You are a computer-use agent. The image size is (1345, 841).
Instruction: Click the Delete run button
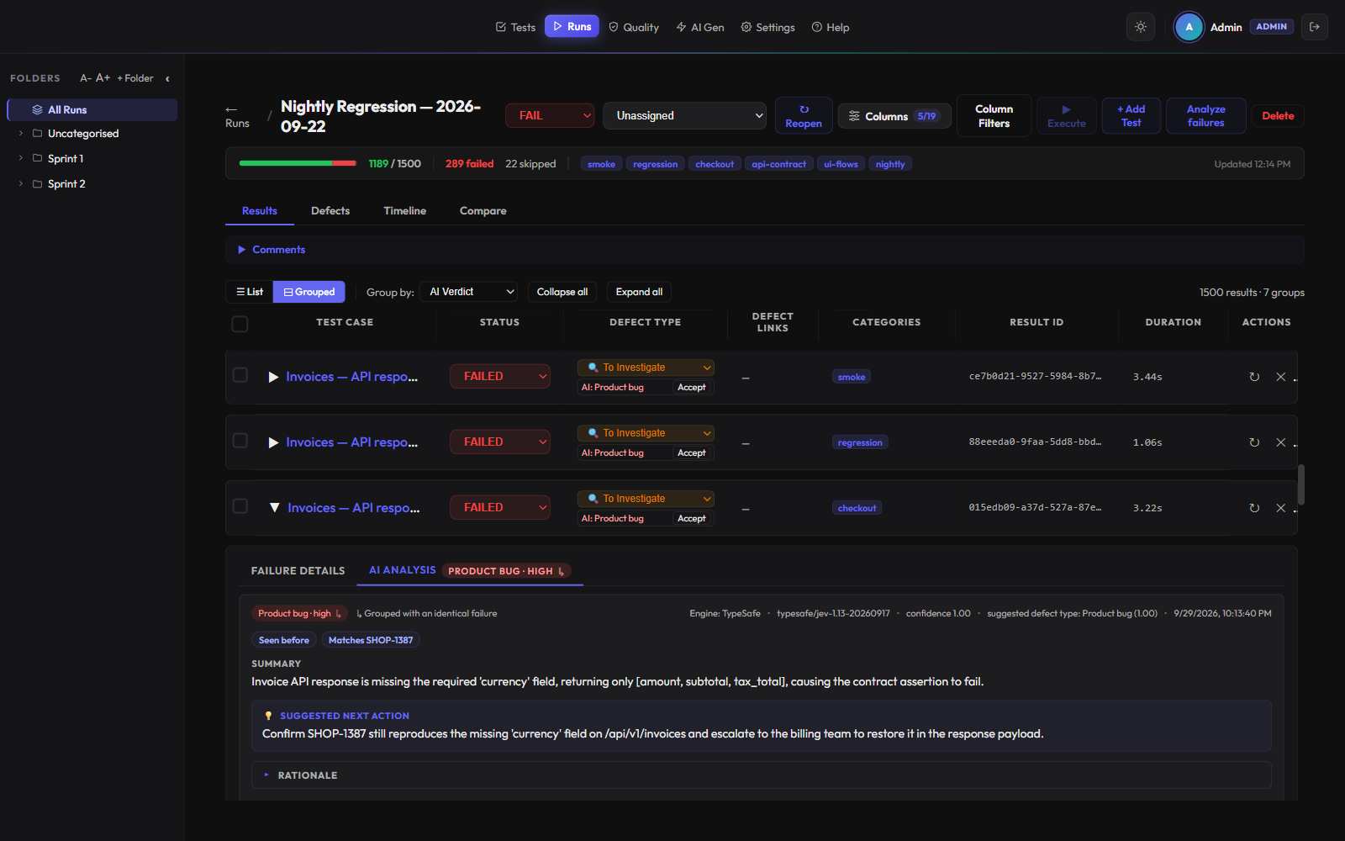coord(1278,116)
